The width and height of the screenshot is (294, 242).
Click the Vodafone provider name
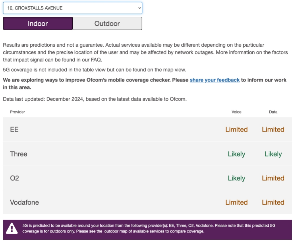[x=24, y=202]
